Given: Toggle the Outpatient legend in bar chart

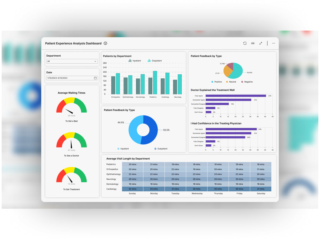Looking at the screenshot, I should coord(155,60).
